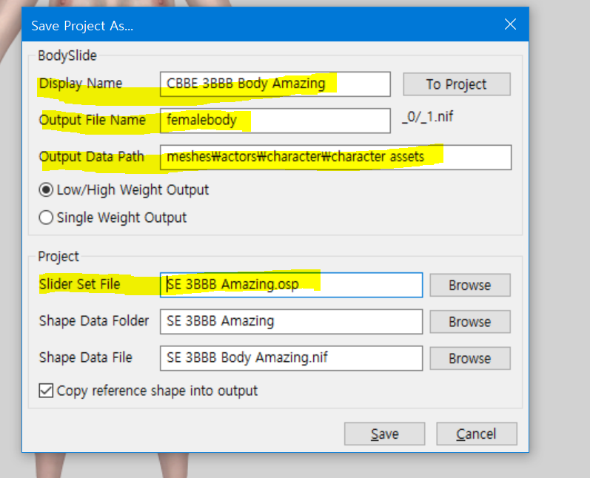This screenshot has height=478, width=590.
Task: Click the Output File Name field
Action: tap(275, 121)
